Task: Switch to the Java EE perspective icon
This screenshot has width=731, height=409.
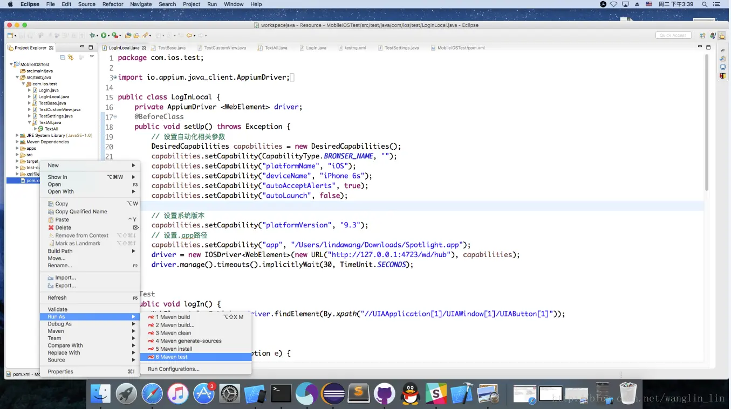Action: tap(712, 36)
